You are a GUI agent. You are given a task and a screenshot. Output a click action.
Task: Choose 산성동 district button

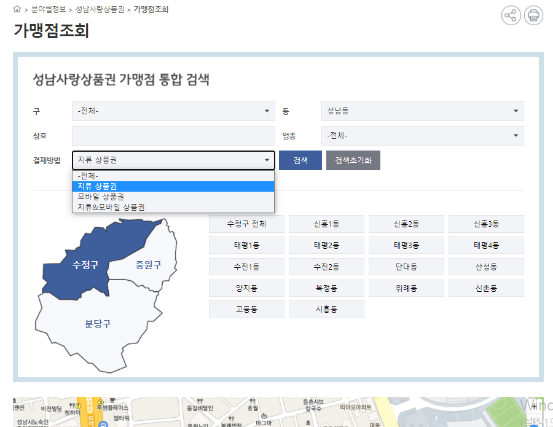coord(487,267)
